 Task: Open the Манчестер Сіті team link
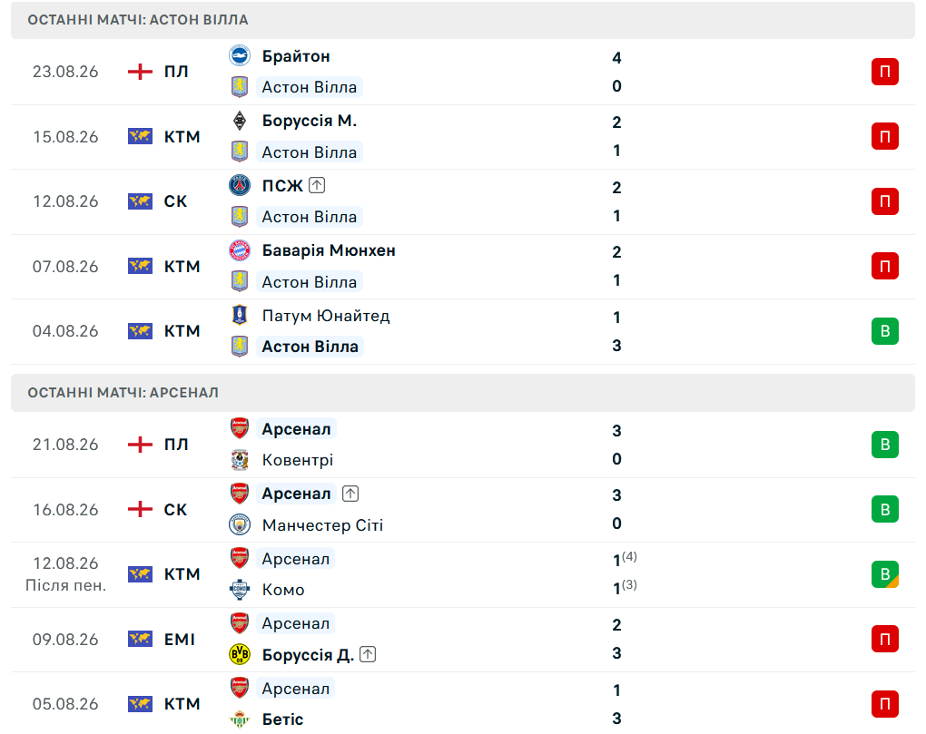(322, 524)
